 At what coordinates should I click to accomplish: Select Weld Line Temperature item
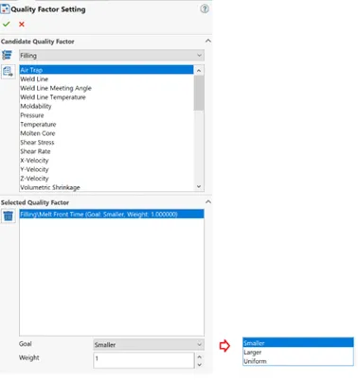click(106, 97)
